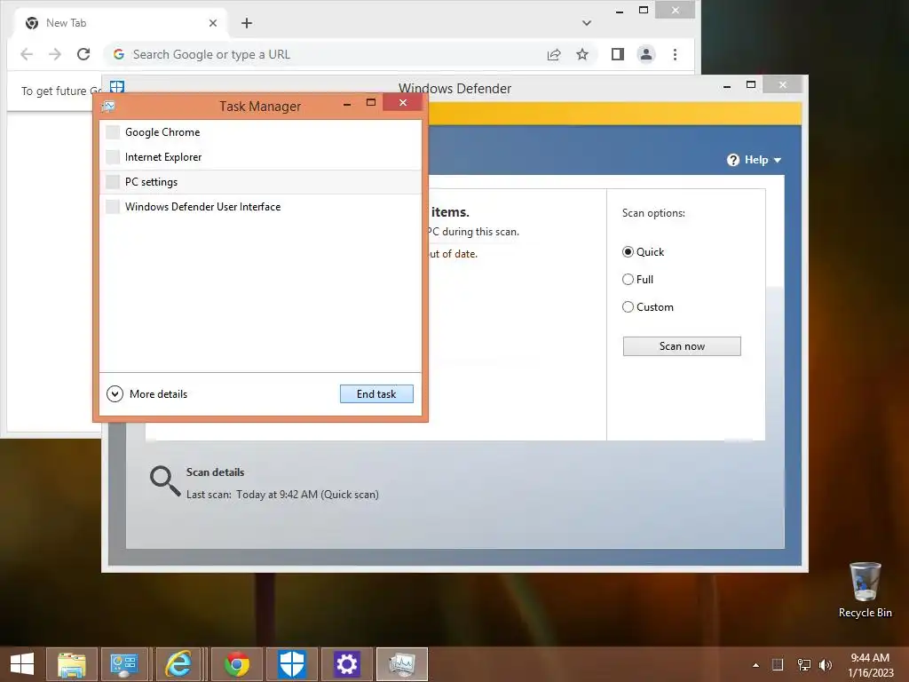Open Control Panel icon in taskbar

pos(124,664)
